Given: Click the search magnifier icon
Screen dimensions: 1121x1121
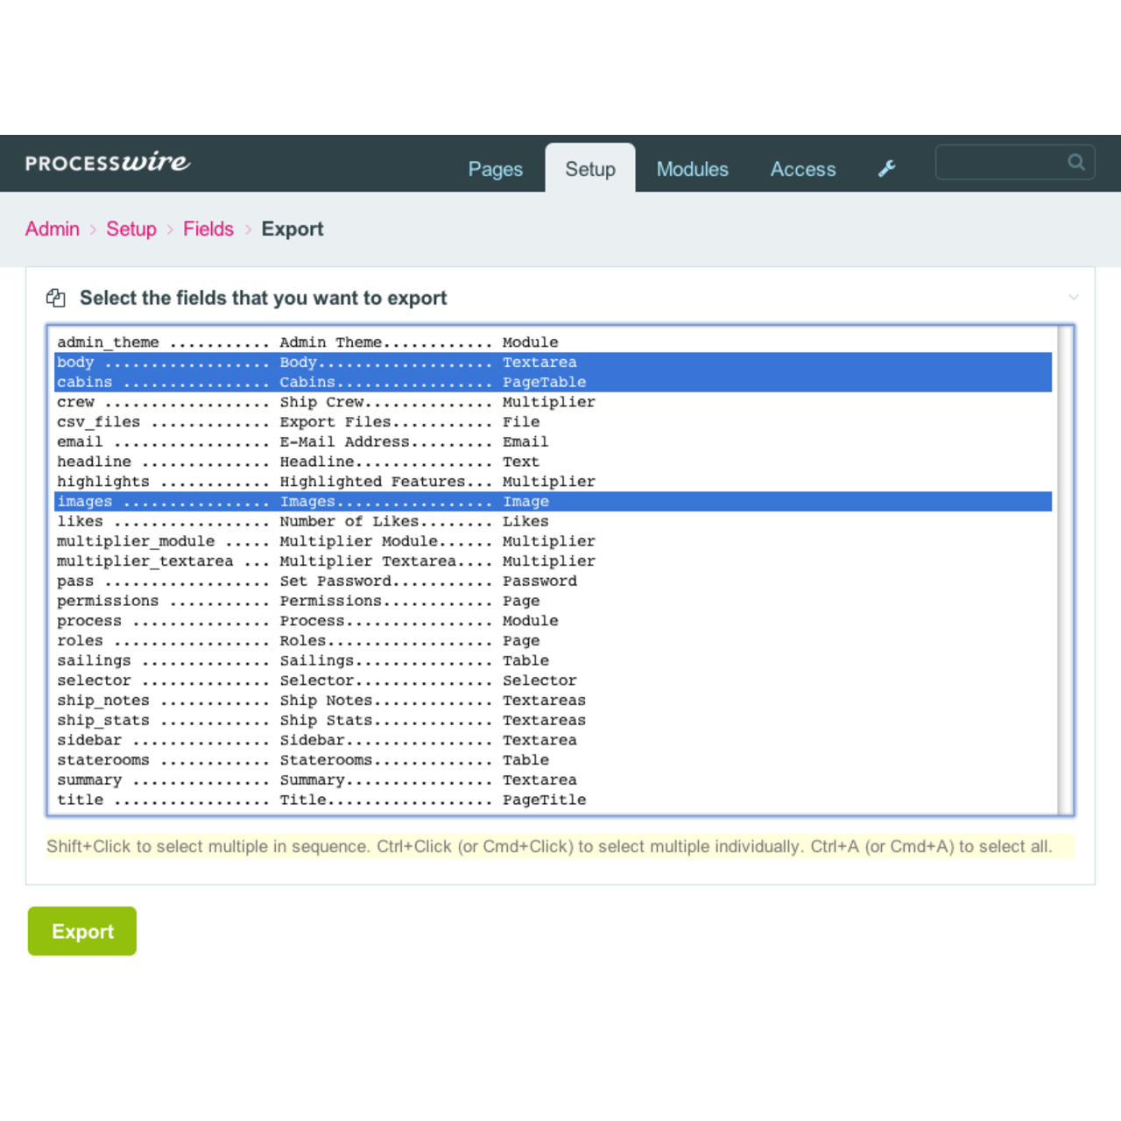Looking at the screenshot, I should [x=1075, y=162].
